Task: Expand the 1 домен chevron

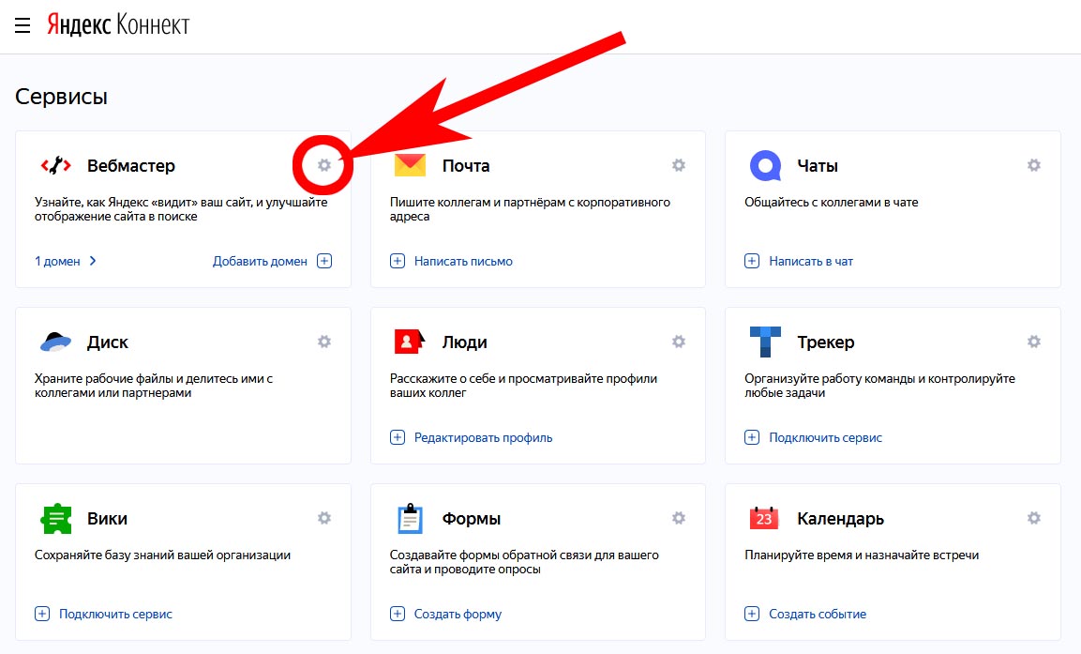Action: click(x=93, y=261)
